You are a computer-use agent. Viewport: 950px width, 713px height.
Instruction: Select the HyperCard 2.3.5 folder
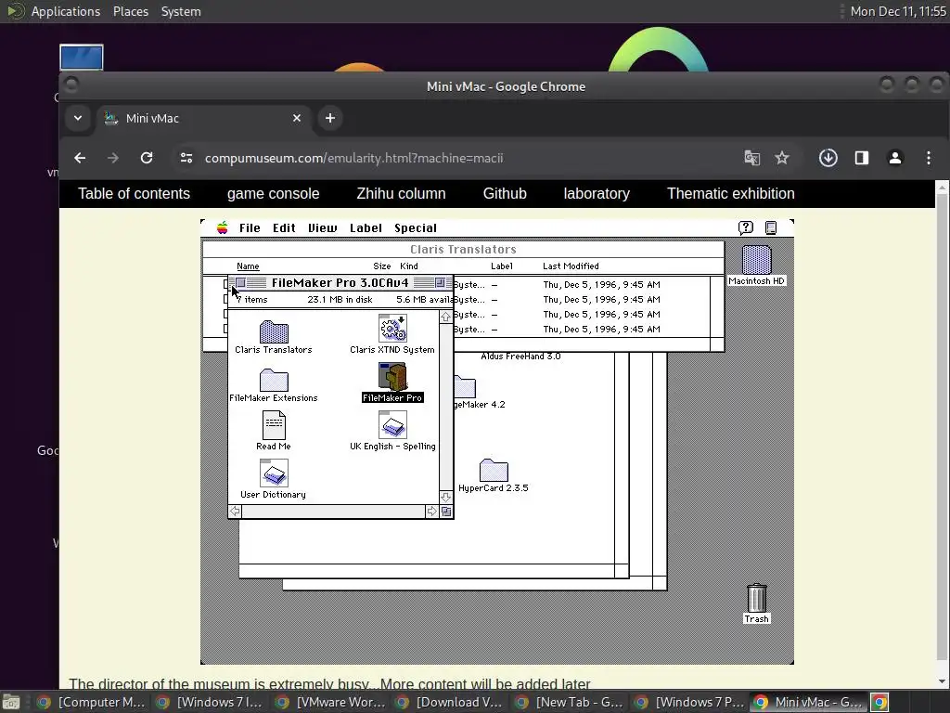pos(494,470)
